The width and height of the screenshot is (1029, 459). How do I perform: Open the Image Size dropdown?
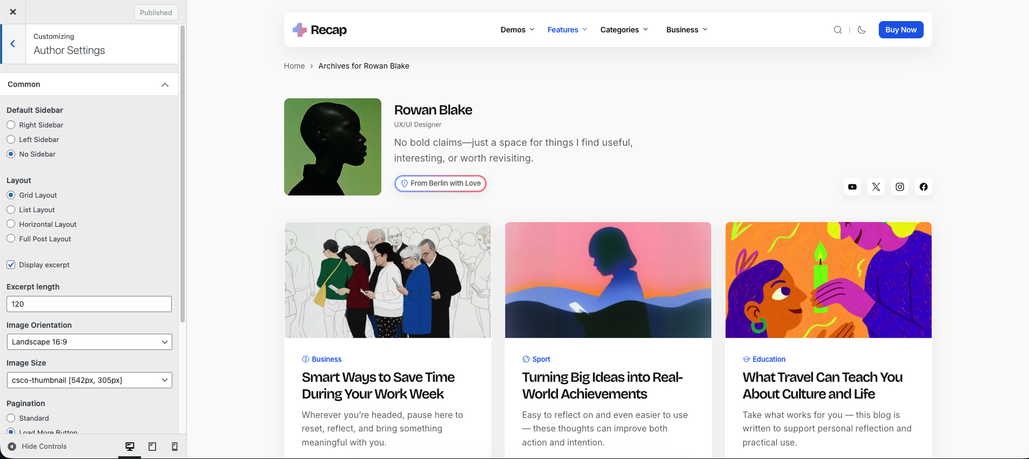click(89, 380)
